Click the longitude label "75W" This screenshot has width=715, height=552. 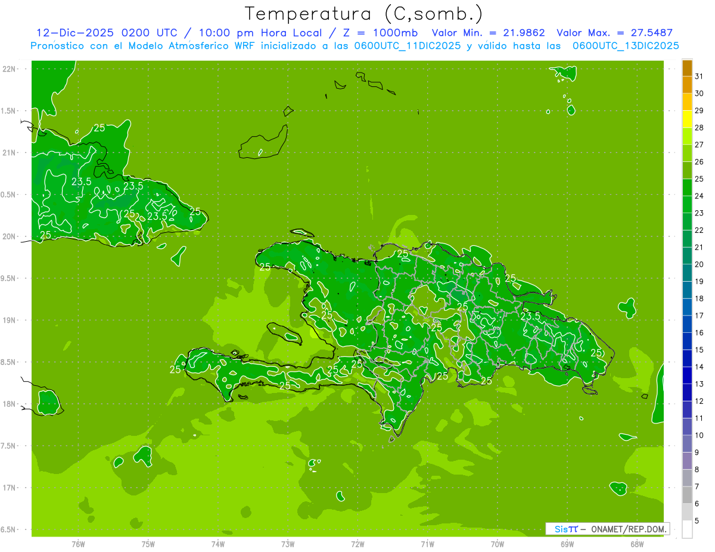[148, 544]
